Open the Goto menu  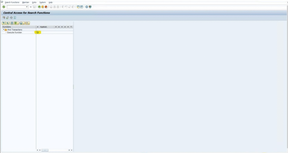pyautogui.click(x=34, y=2)
